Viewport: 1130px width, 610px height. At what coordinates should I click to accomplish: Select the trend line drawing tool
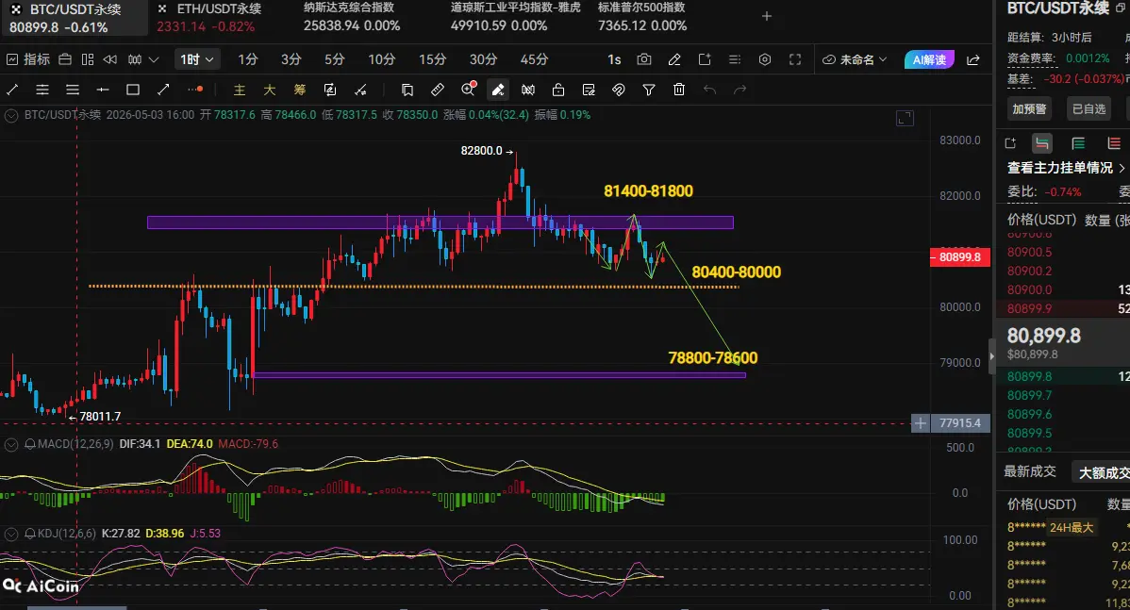(12, 90)
